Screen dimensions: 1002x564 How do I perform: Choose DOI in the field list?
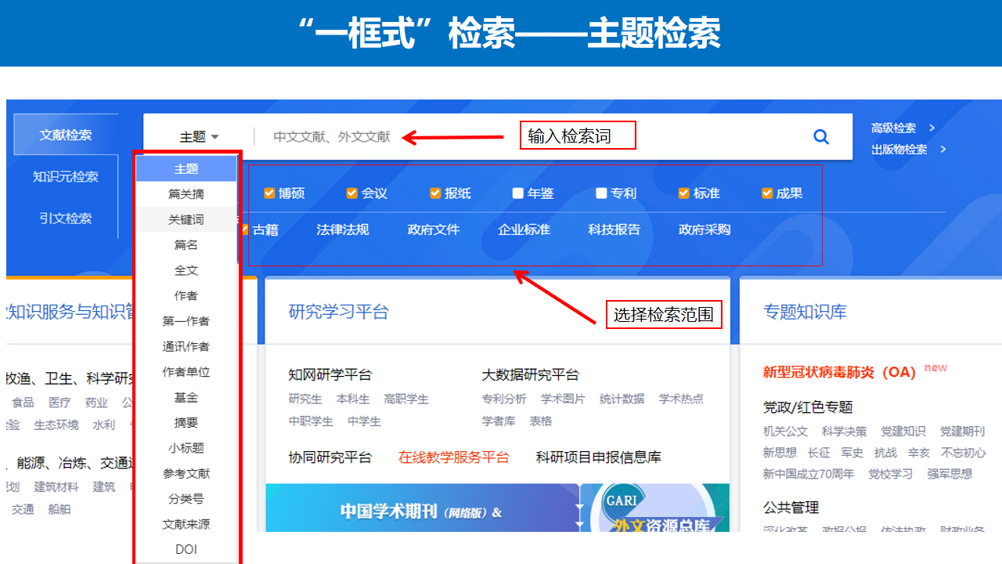coord(186,550)
